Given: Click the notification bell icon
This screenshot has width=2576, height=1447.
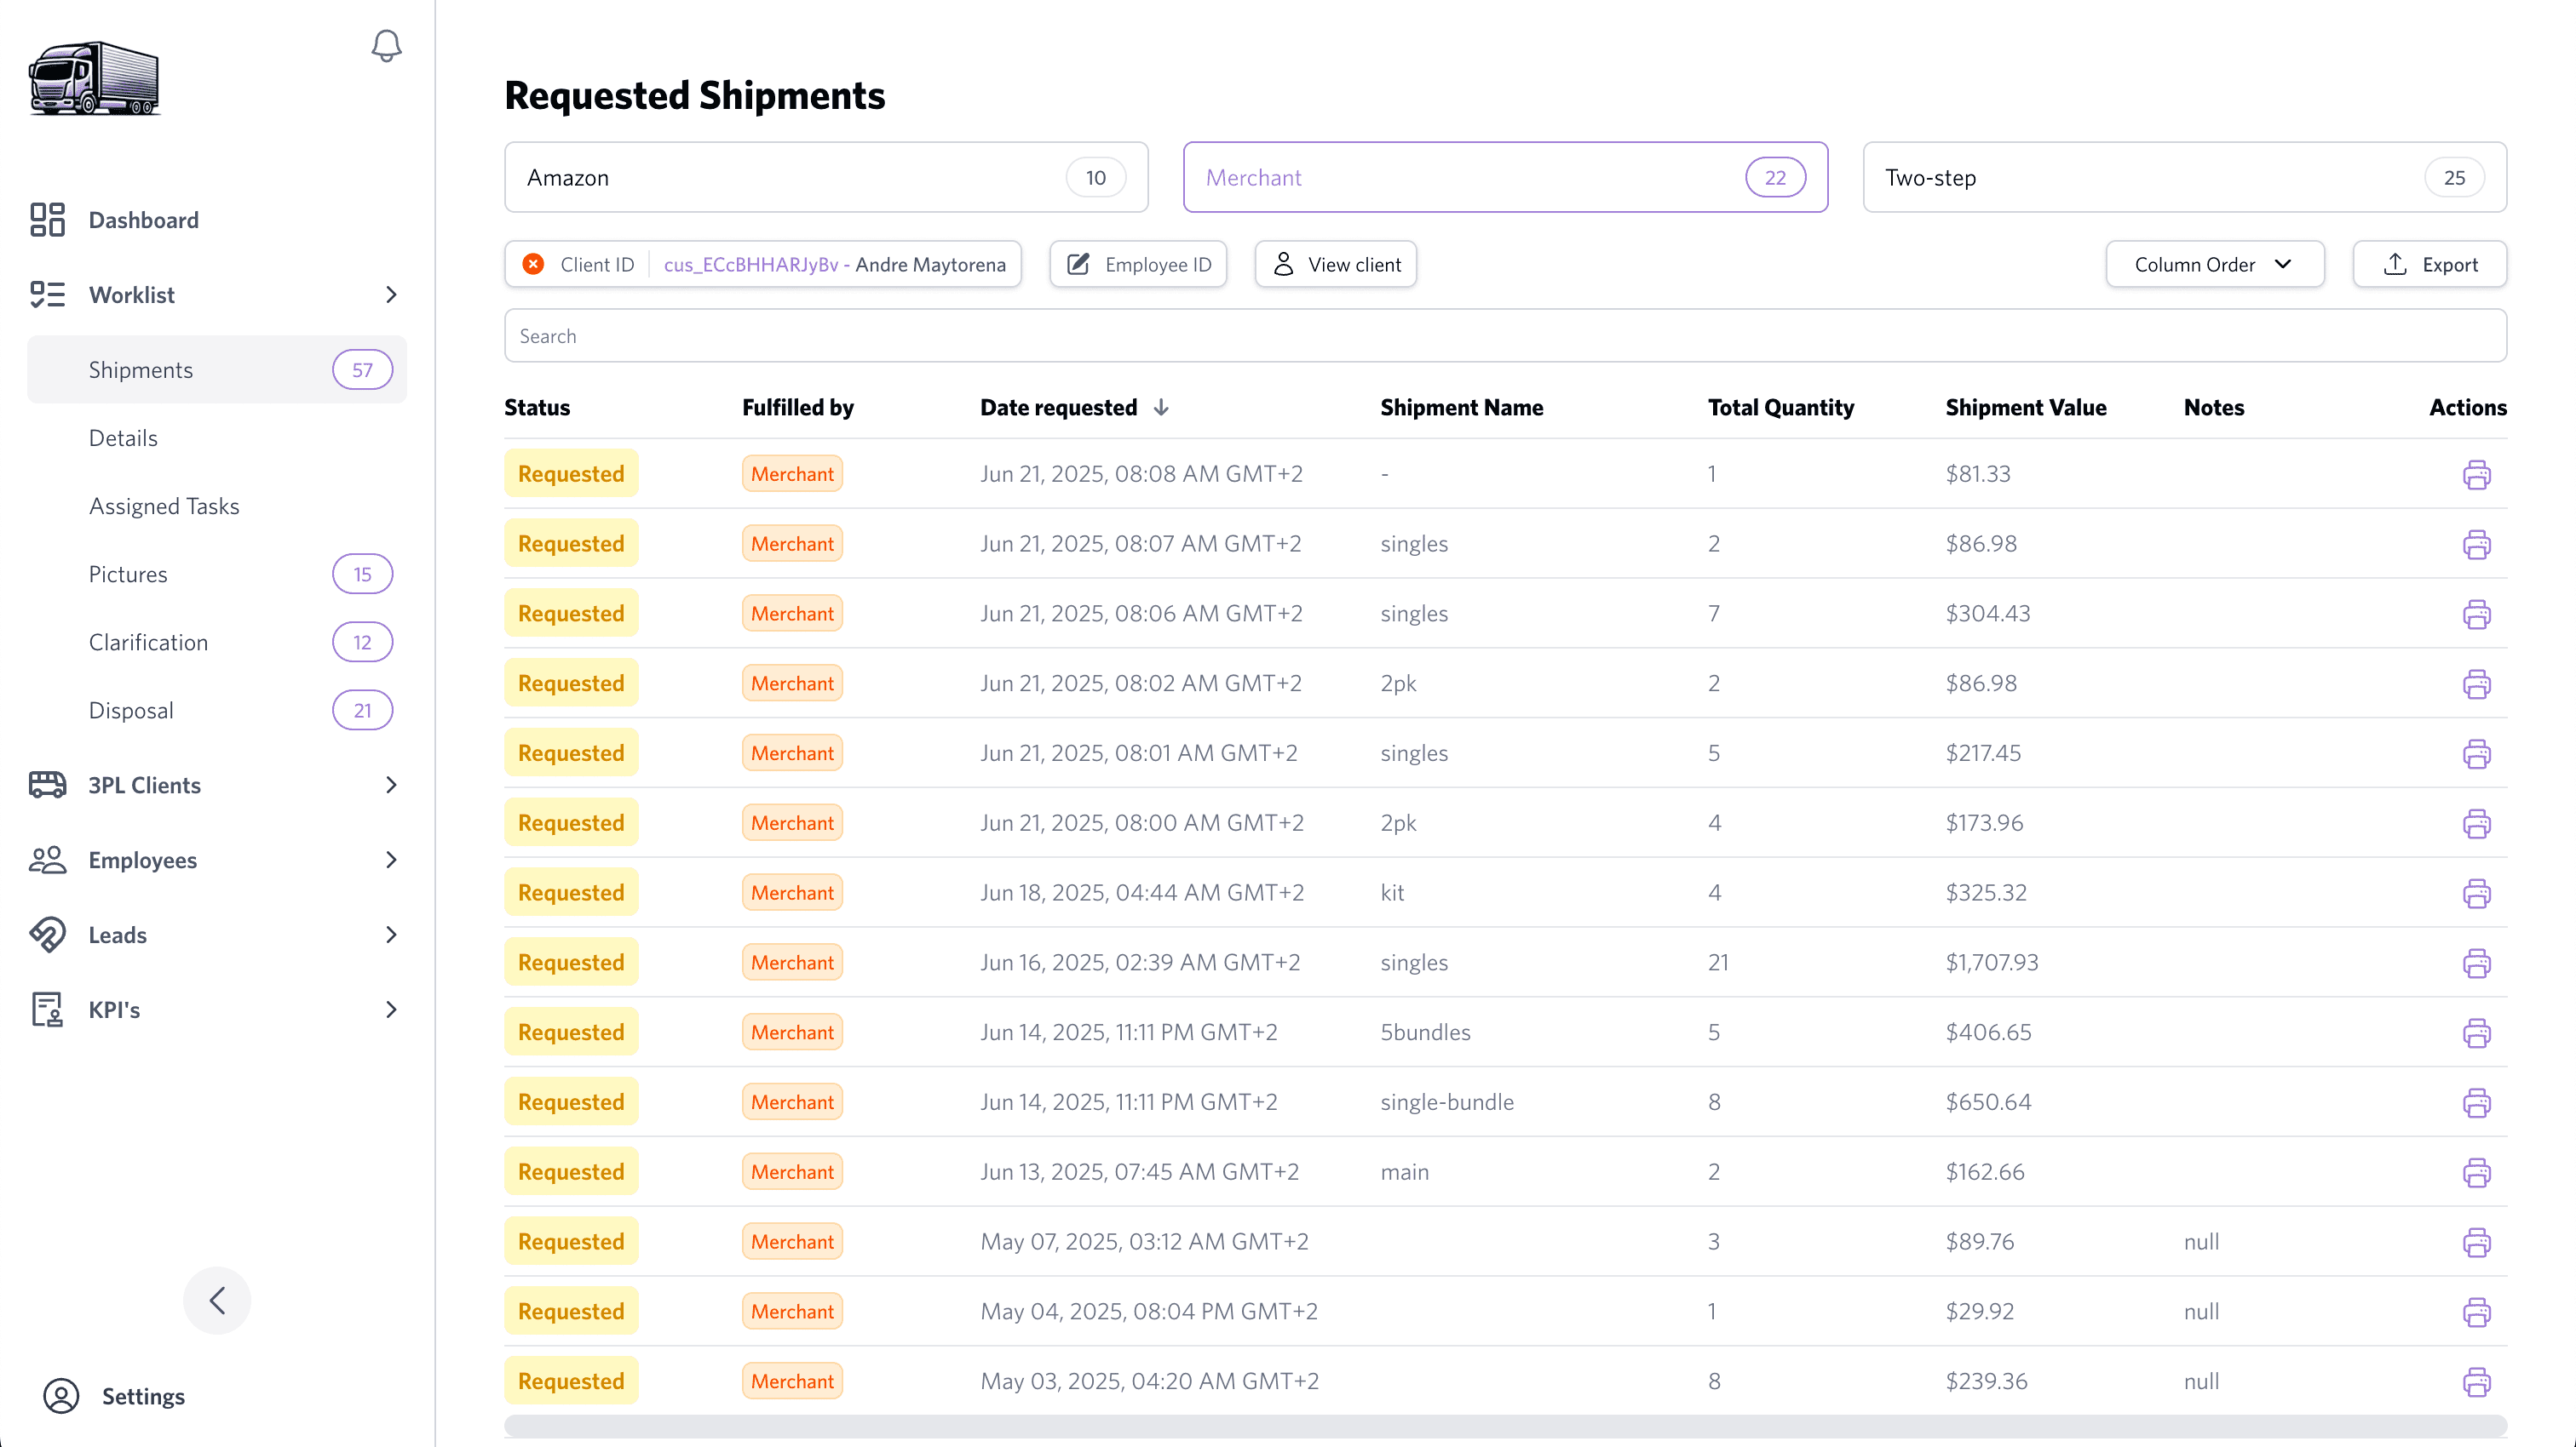Looking at the screenshot, I should pyautogui.click(x=386, y=46).
